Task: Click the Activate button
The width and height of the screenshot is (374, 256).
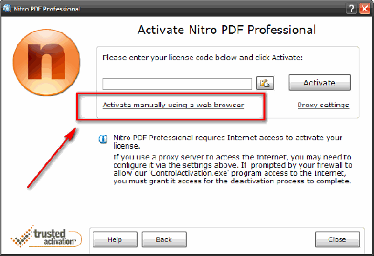Action: tap(320, 83)
